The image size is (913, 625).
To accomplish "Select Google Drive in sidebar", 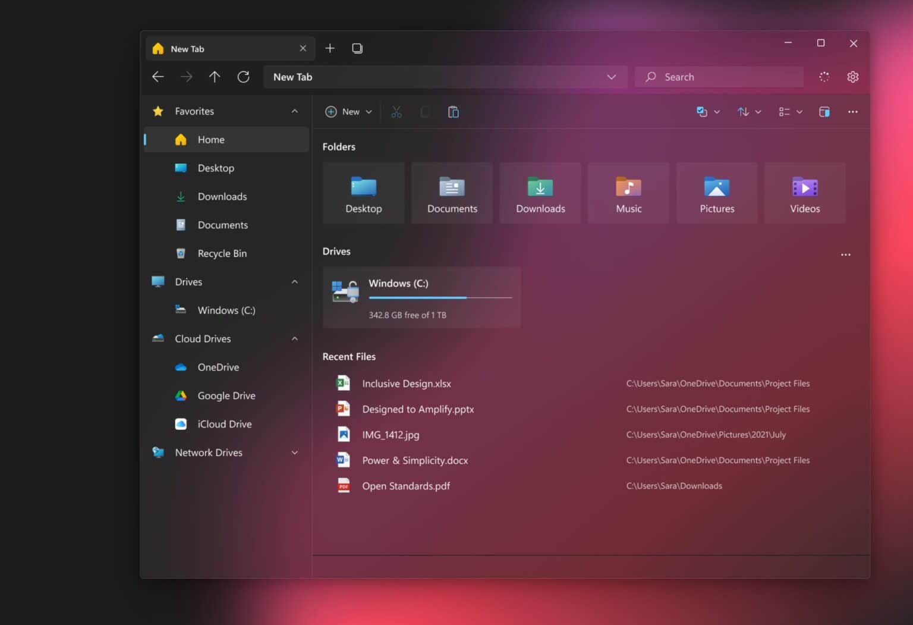I will tap(226, 395).
